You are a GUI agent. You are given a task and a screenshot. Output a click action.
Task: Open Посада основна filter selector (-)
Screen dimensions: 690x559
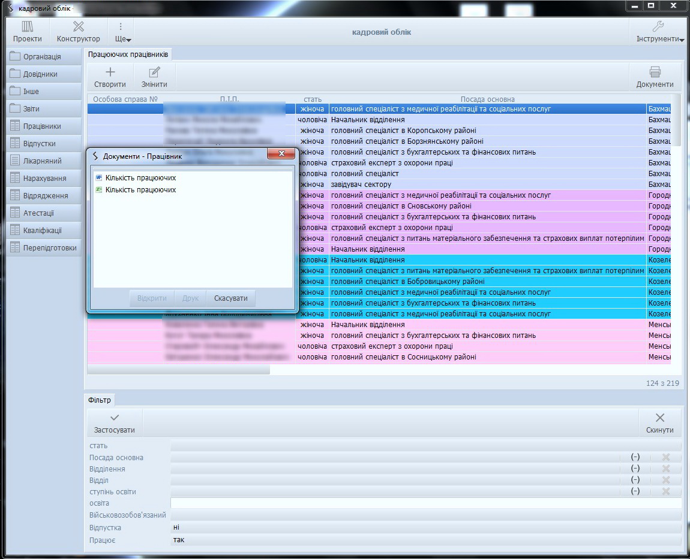pos(635,457)
